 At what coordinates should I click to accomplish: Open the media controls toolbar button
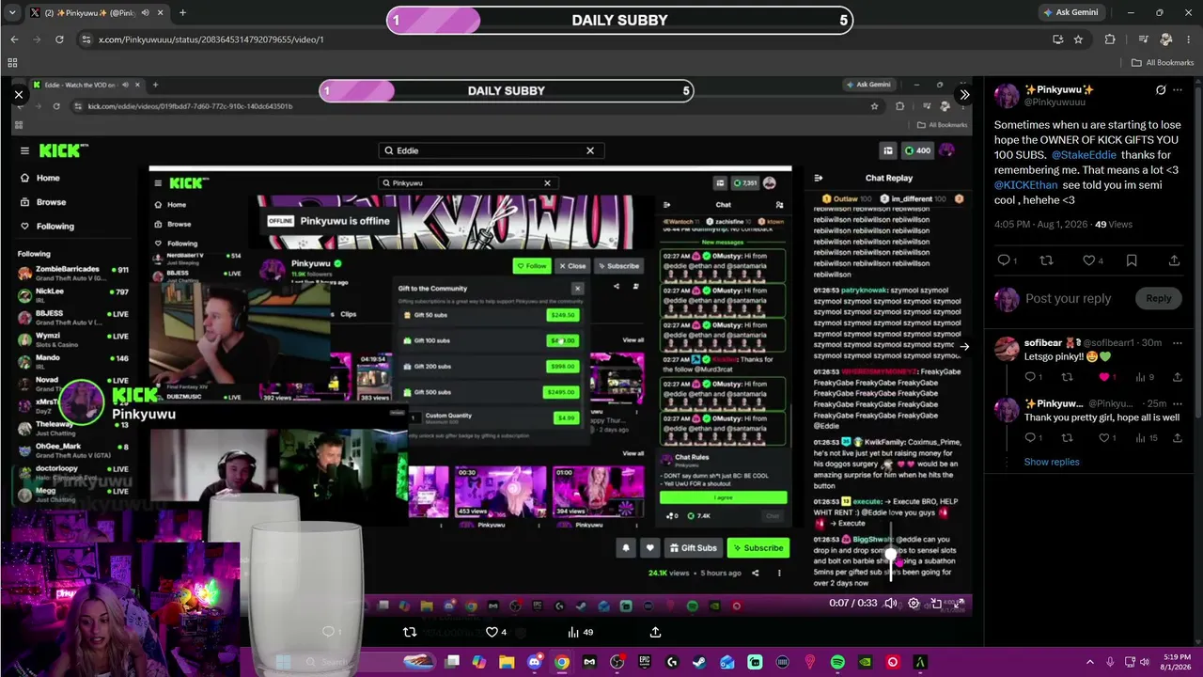pyautogui.click(x=1143, y=39)
